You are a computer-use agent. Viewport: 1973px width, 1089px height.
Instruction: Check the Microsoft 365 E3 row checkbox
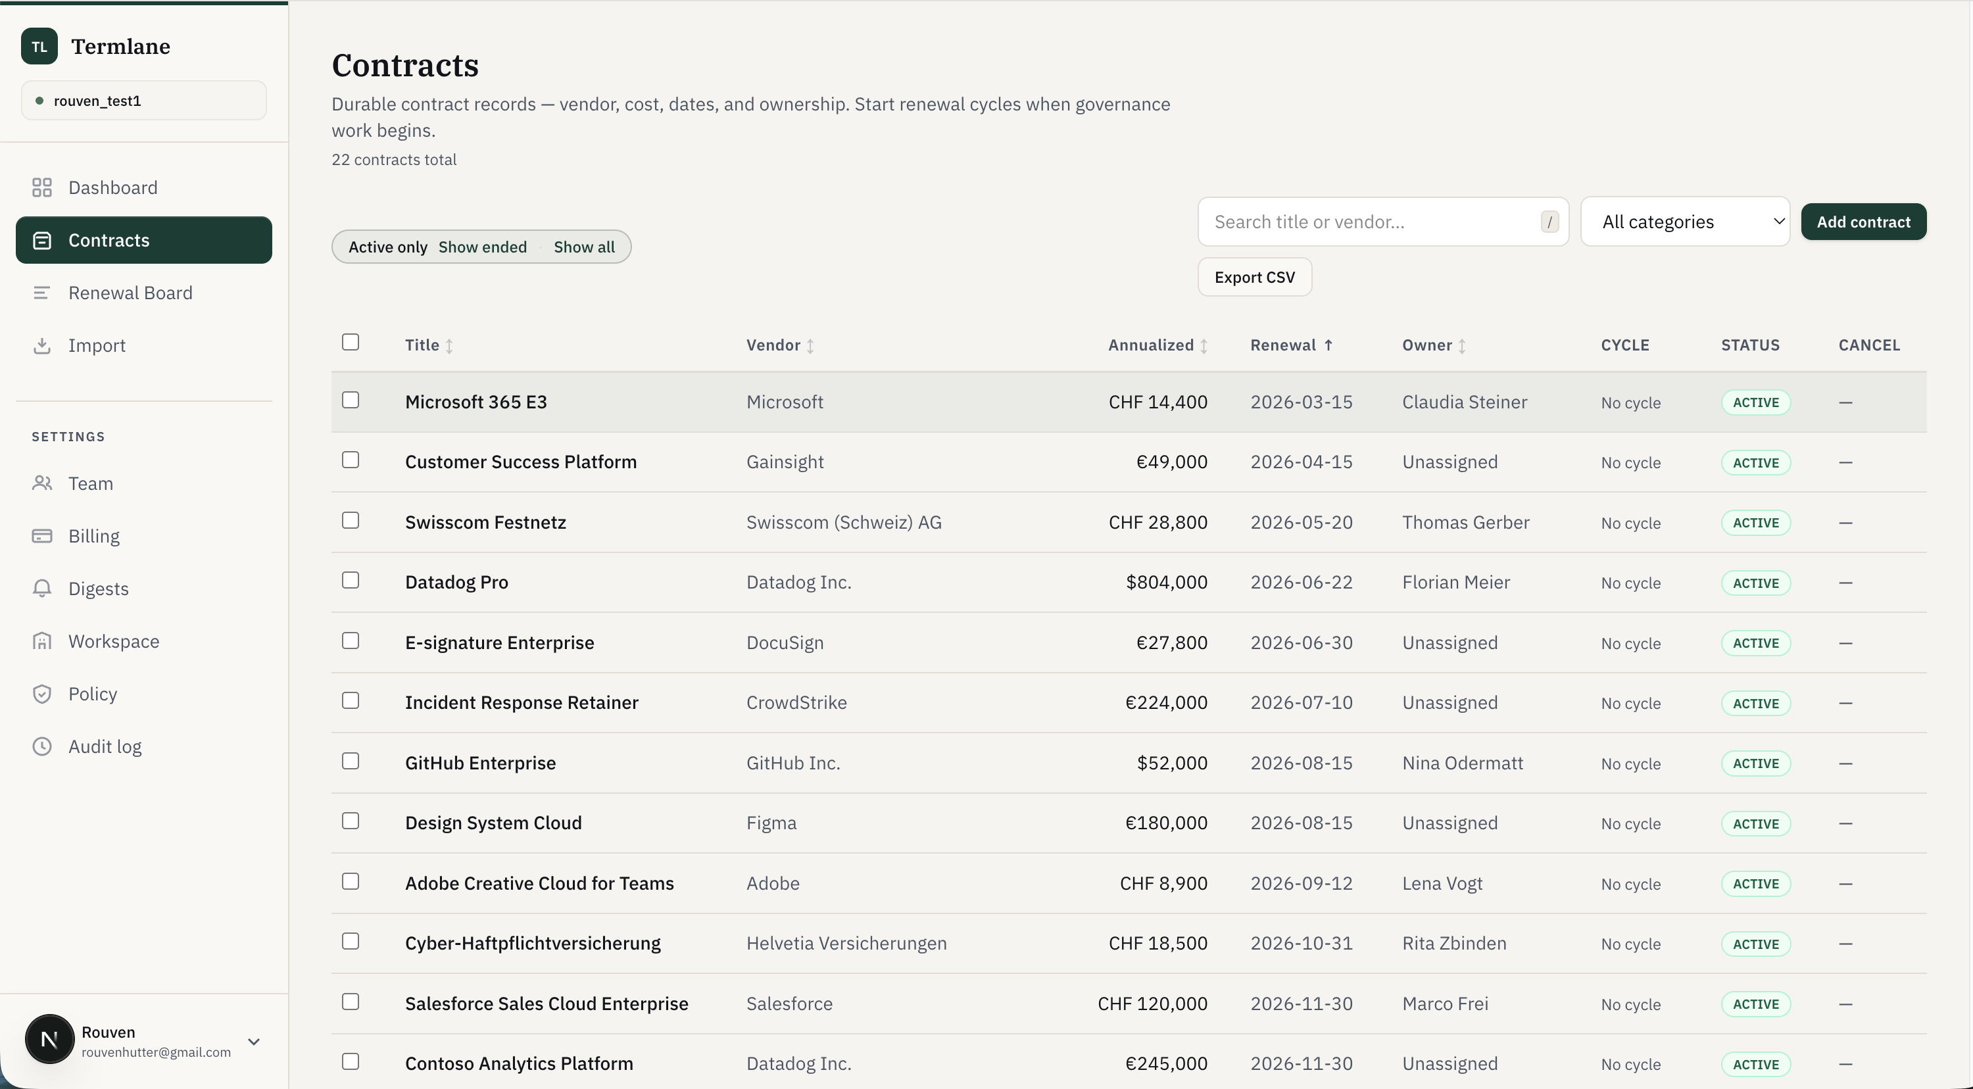click(350, 400)
